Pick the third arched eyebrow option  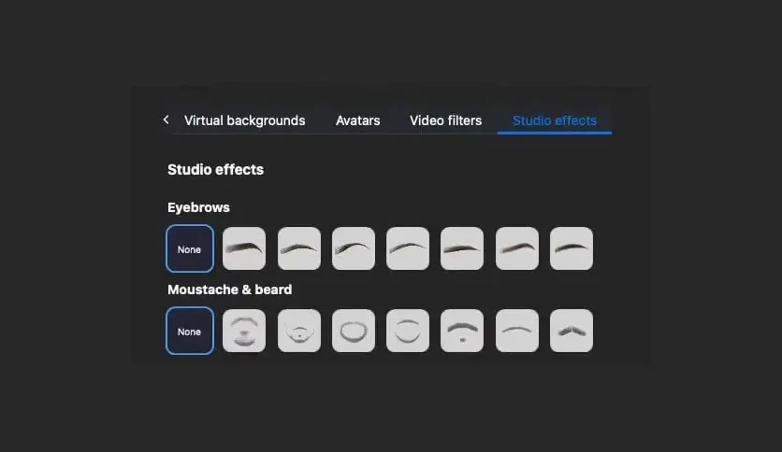coord(353,248)
